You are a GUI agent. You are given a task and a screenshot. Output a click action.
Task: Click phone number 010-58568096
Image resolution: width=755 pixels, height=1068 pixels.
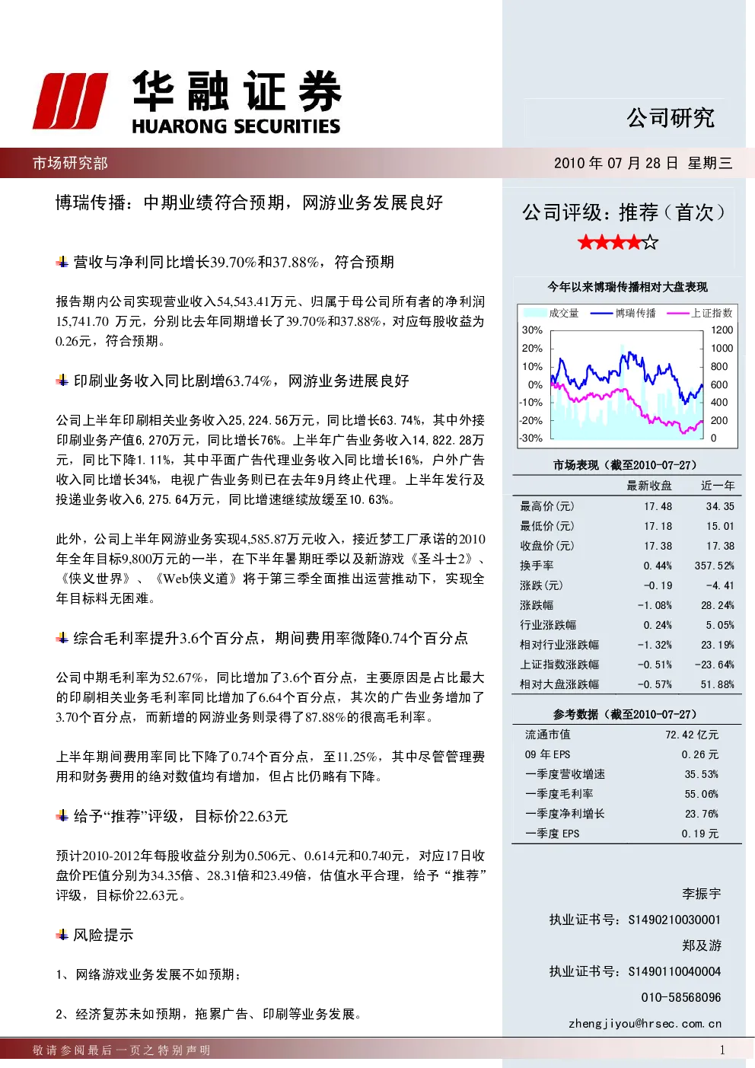[681, 997]
